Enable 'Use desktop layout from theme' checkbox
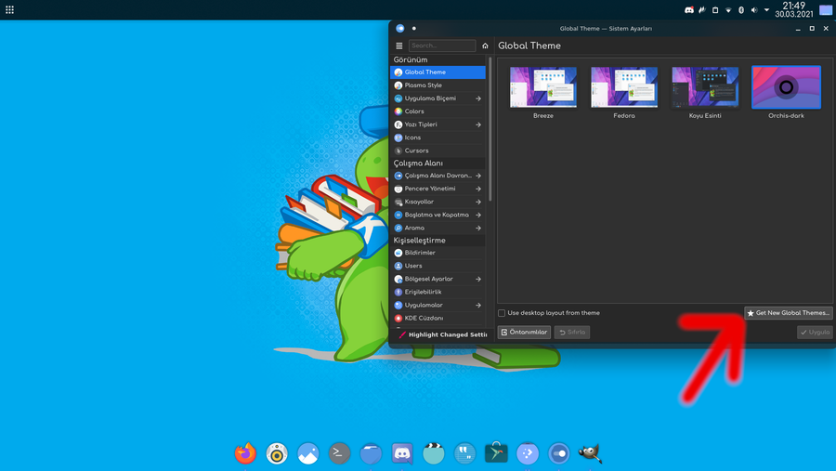This screenshot has height=471, width=836. pyautogui.click(x=503, y=313)
